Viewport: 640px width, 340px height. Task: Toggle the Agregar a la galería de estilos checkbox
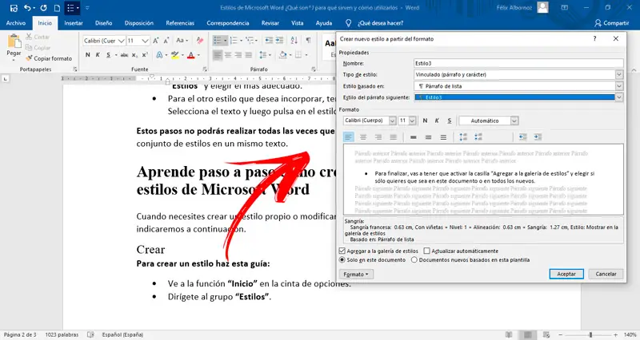(343, 251)
